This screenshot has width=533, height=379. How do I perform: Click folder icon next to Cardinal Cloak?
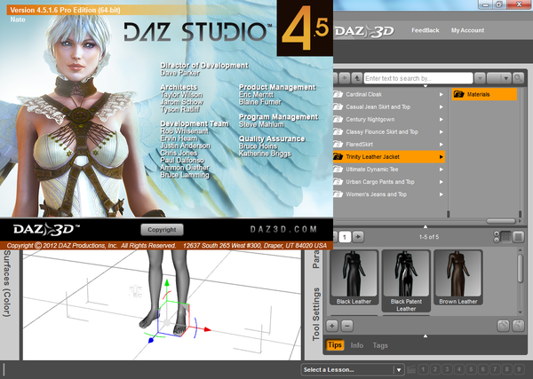(338, 94)
